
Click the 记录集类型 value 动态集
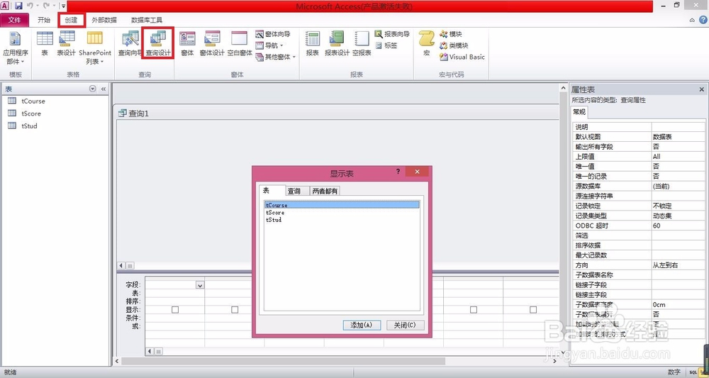point(679,216)
